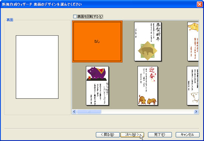Click the empty scrollbar track right of thumb
204x141 pixels.
(148, 112)
